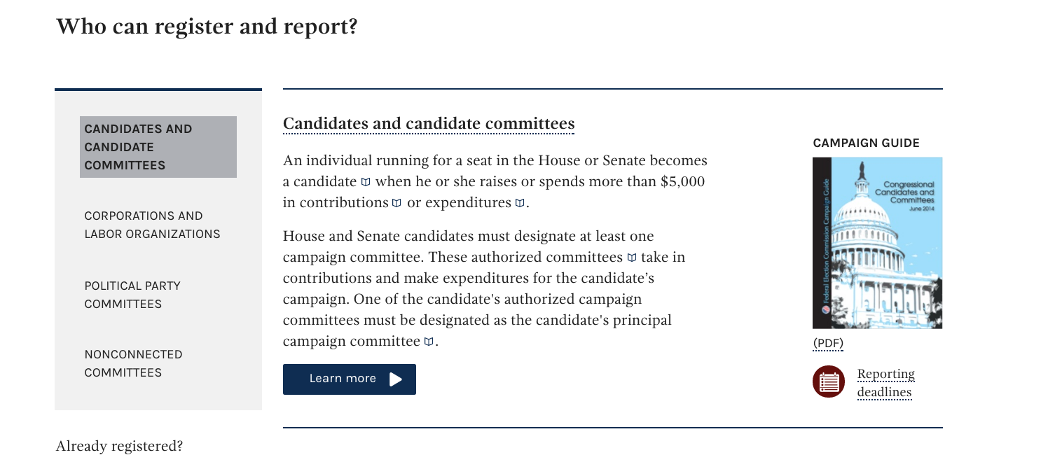This screenshot has width=1062, height=455.
Task: Open the campaign guide PDF link
Action: click(x=827, y=343)
